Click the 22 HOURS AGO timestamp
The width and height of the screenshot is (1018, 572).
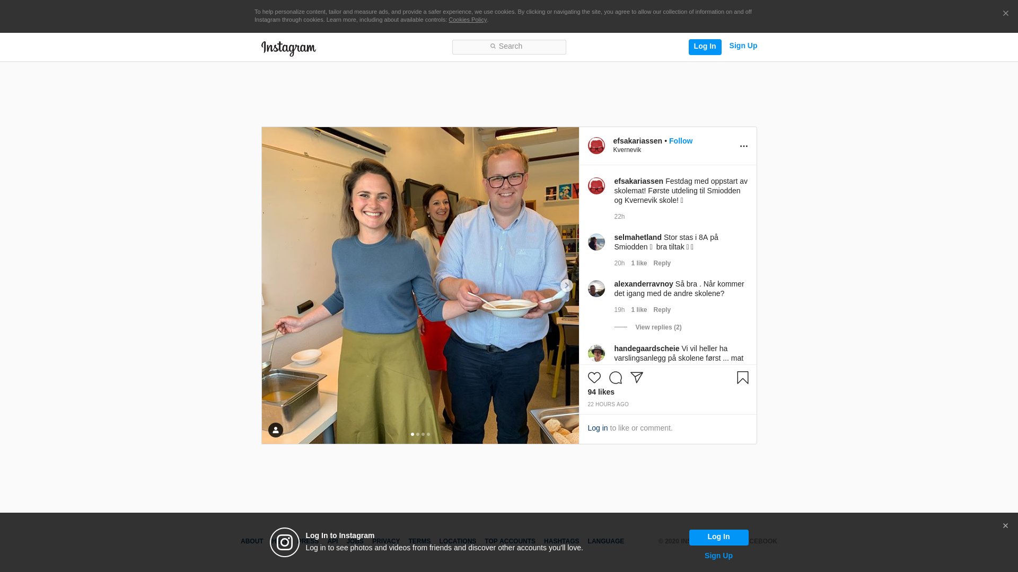tap(608, 405)
